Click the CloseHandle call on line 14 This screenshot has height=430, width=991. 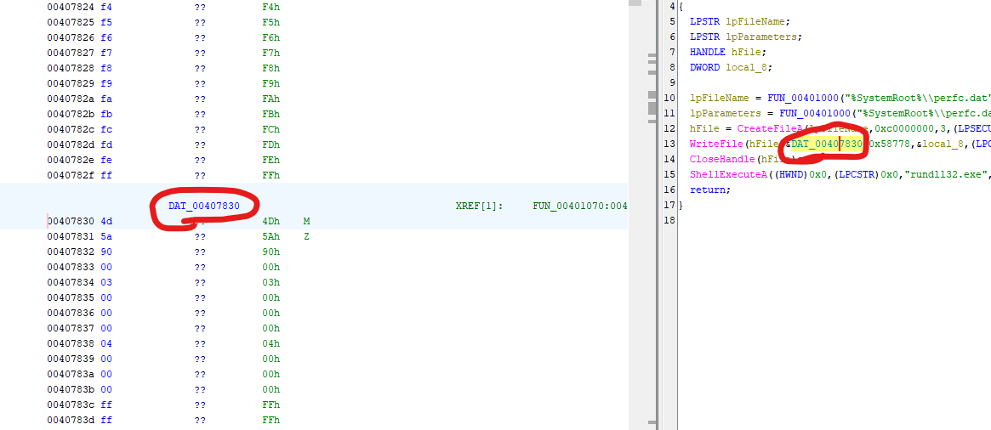[722, 160]
